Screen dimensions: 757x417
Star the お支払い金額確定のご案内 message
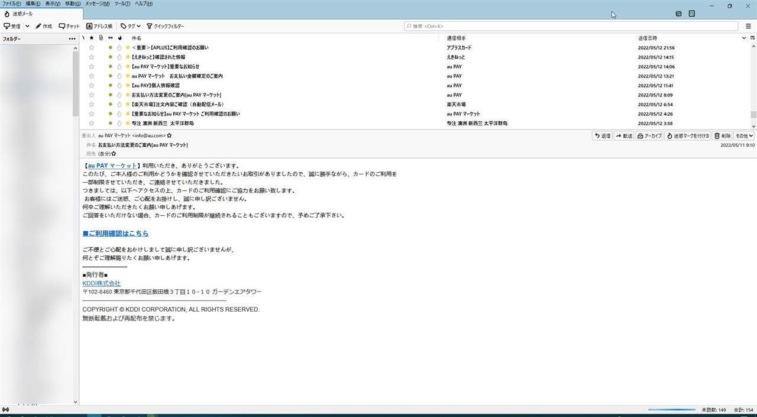pyautogui.click(x=91, y=76)
